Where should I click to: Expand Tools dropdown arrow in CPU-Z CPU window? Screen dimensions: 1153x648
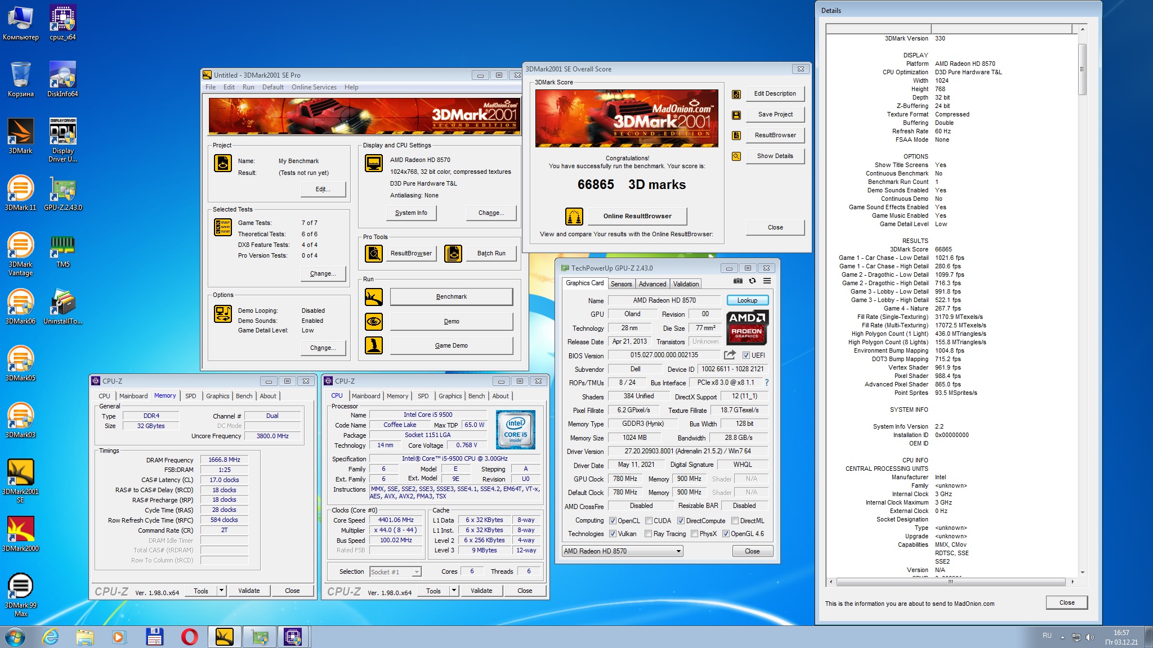click(x=454, y=591)
